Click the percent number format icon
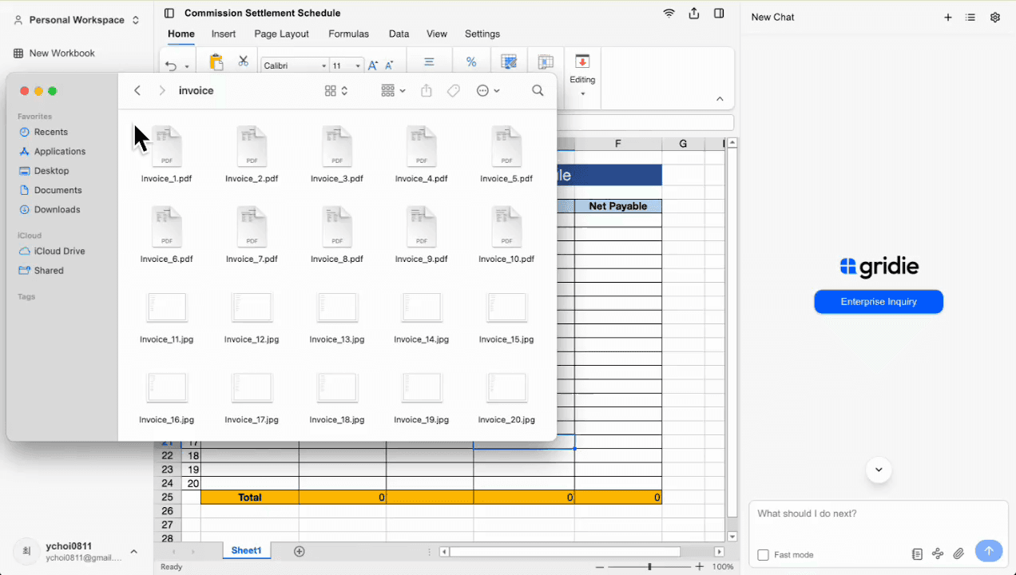1016x575 pixels. click(x=471, y=62)
